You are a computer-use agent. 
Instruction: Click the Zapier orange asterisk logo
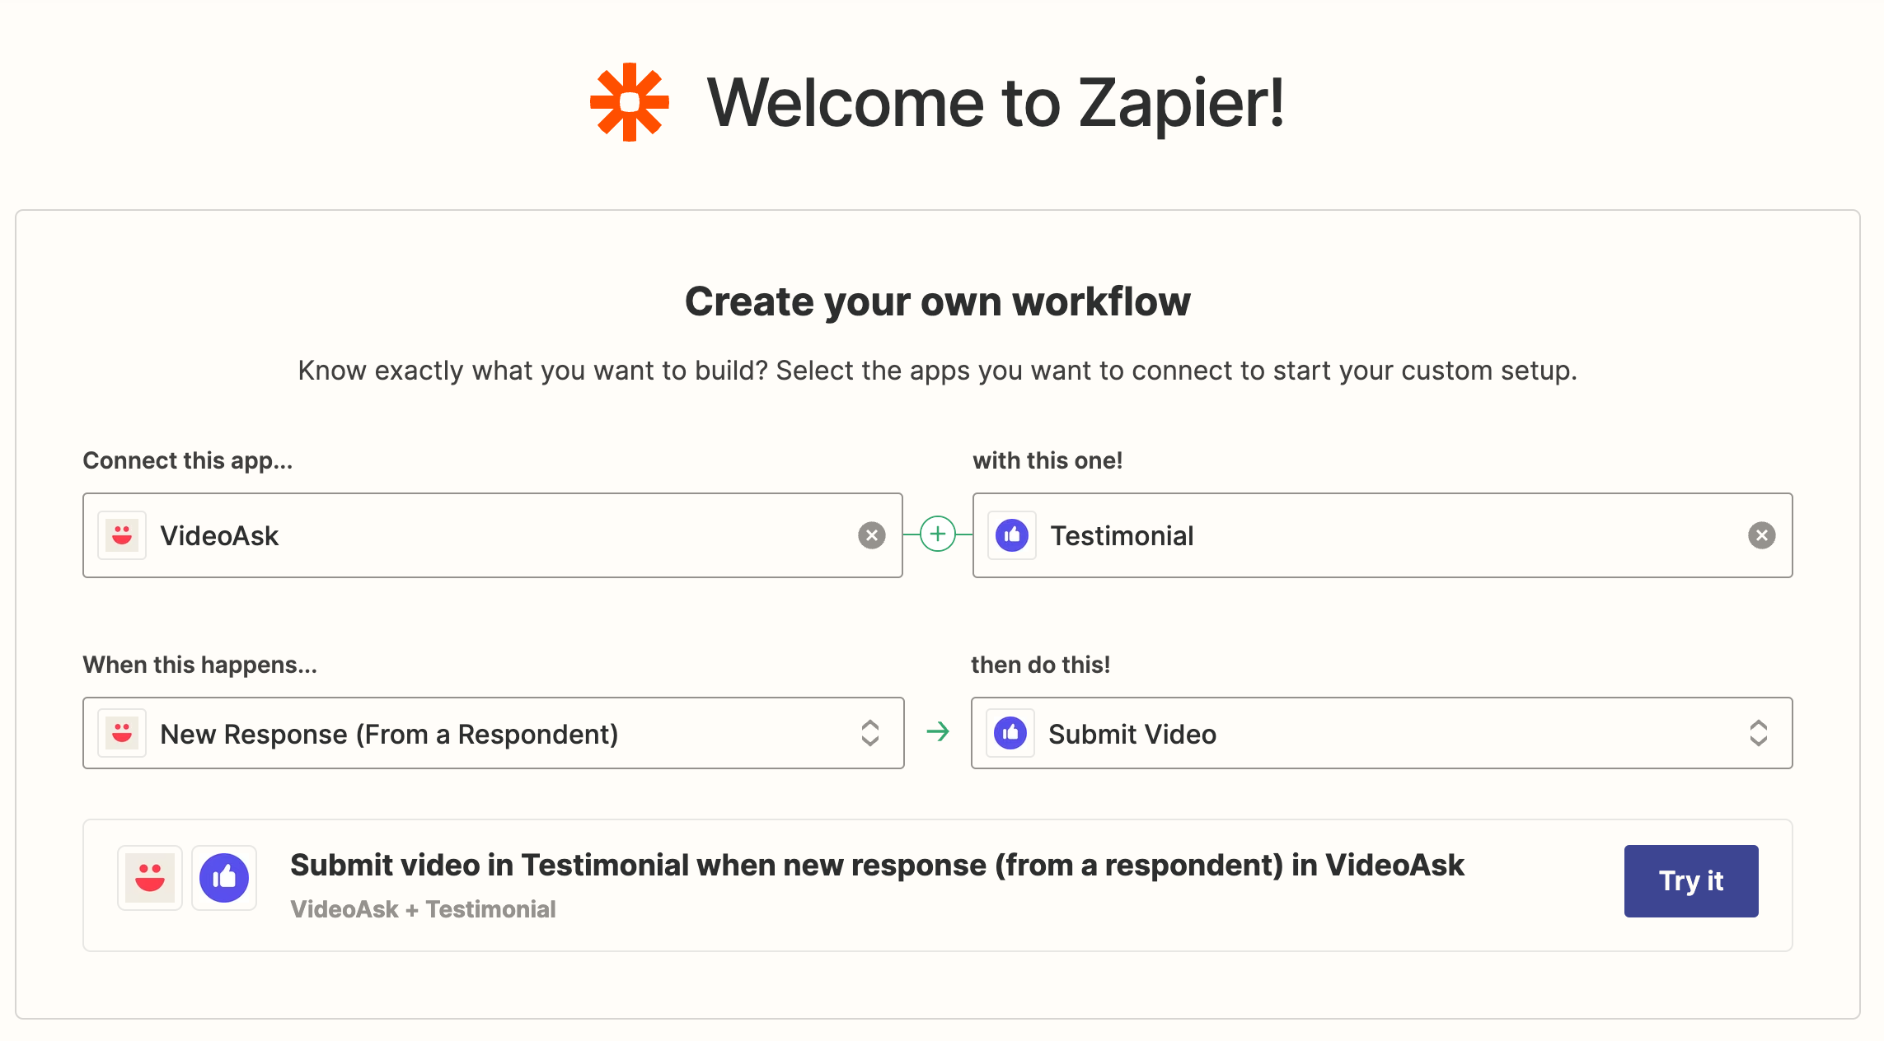630,102
